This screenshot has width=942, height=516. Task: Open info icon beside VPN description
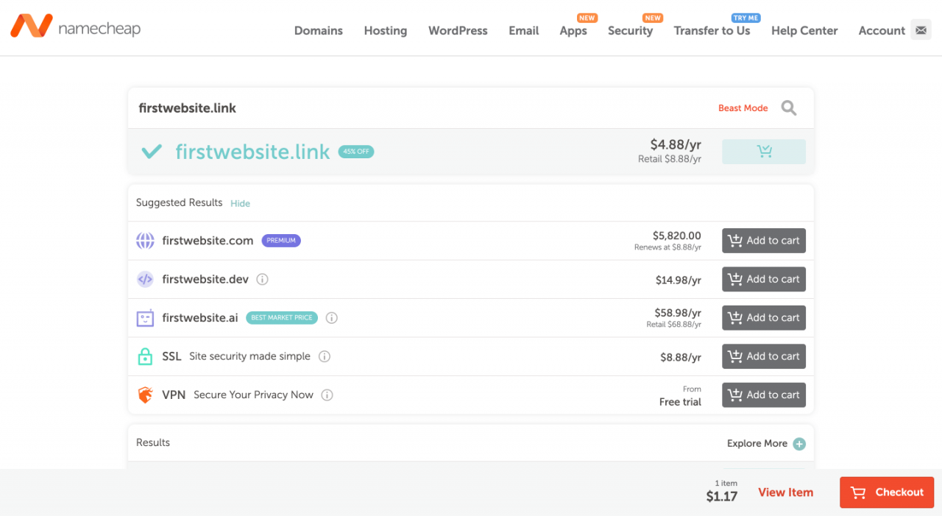[327, 395]
